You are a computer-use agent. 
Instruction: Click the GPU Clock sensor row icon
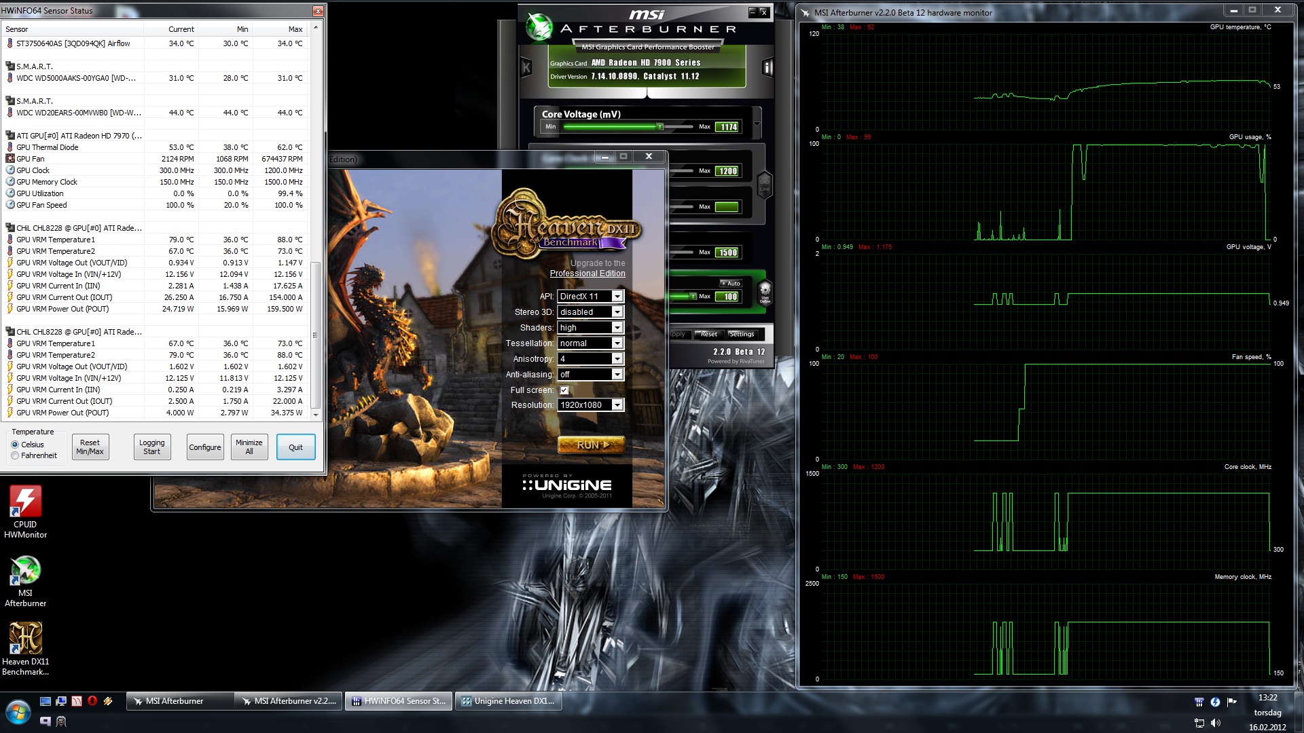10,170
